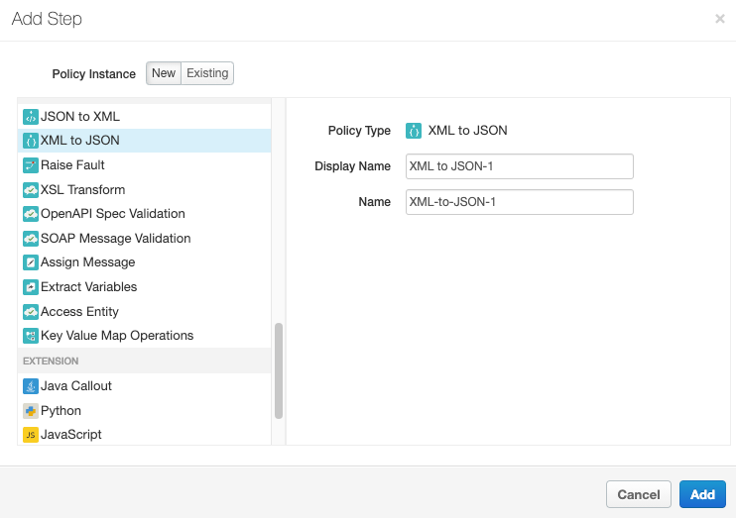Select the OpenAPI Spec Validation icon

point(30,214)
